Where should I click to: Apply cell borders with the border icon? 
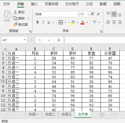click(x=61, y=22)
